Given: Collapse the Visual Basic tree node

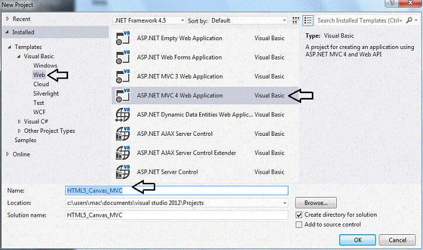Looking at the screenshot, I should click(x=19, y=57).
